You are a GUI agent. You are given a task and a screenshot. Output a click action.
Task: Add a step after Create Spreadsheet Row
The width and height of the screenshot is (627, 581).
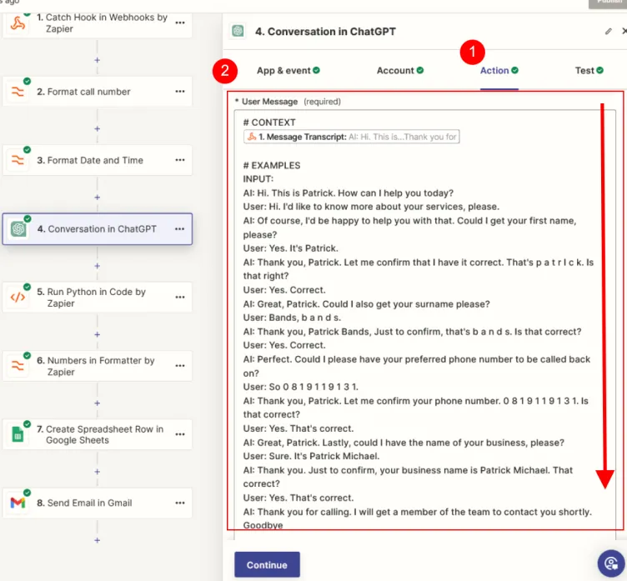(x=98, y=472)
